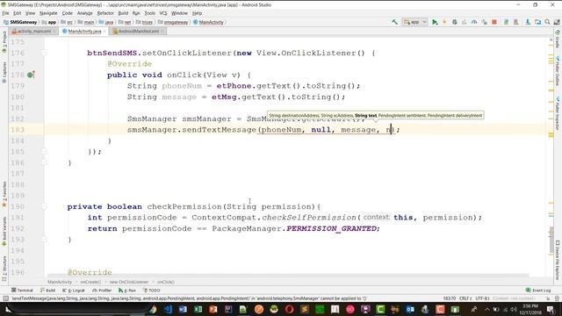Open the VCS menu
562x316 pixels.
pyautogui.click(x=163, y=13)
